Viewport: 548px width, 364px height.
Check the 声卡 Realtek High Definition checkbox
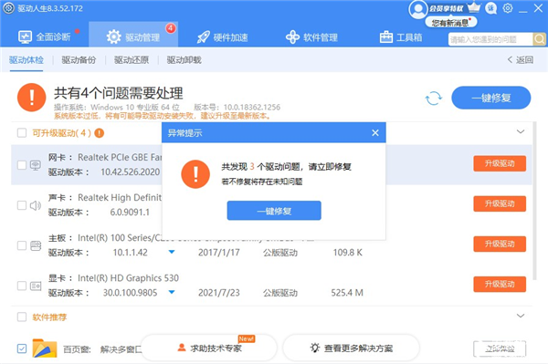[x=22, y=205]
